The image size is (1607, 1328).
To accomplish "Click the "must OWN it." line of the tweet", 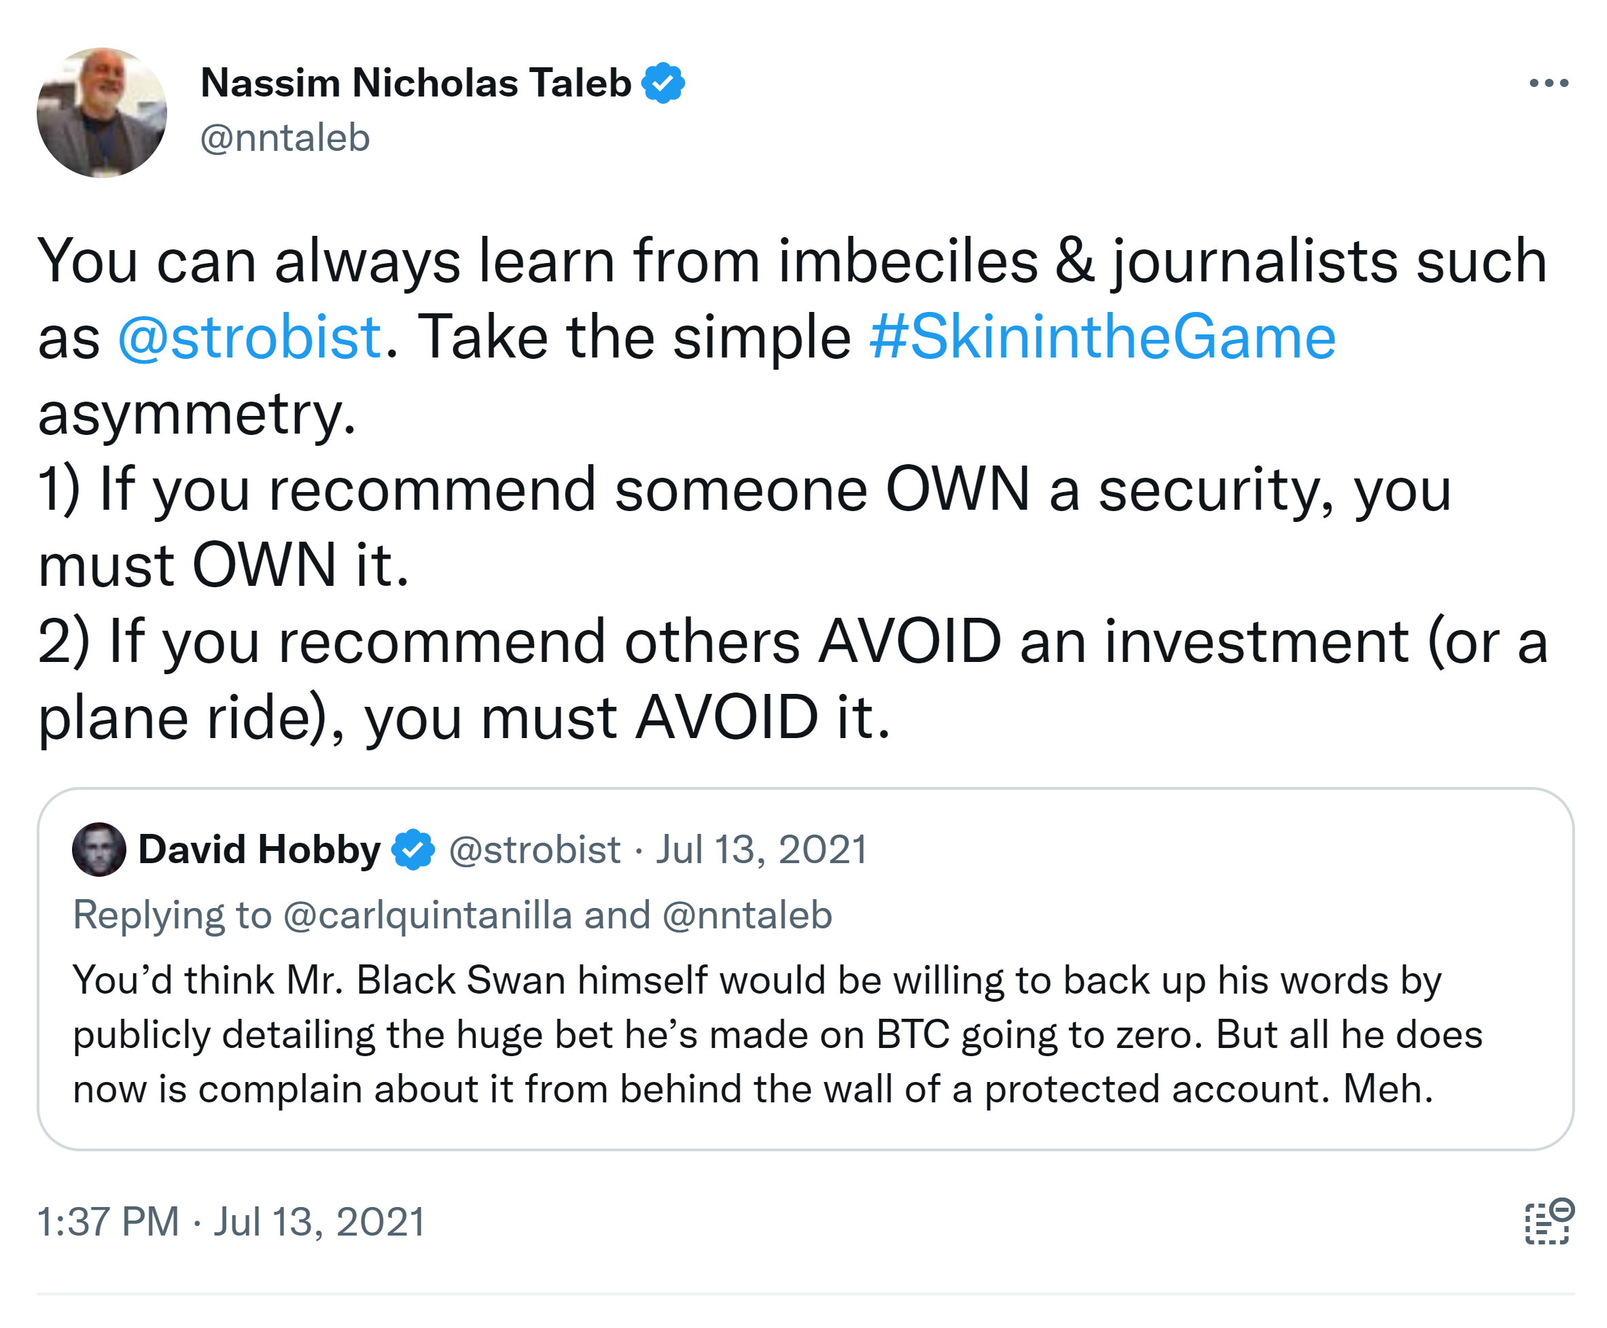I will 224,565.
